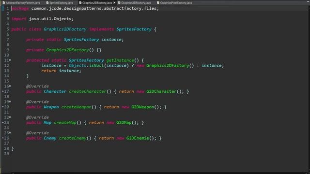Collapse the fold marker at line 22
310x174 pixels.
[10, 117]
